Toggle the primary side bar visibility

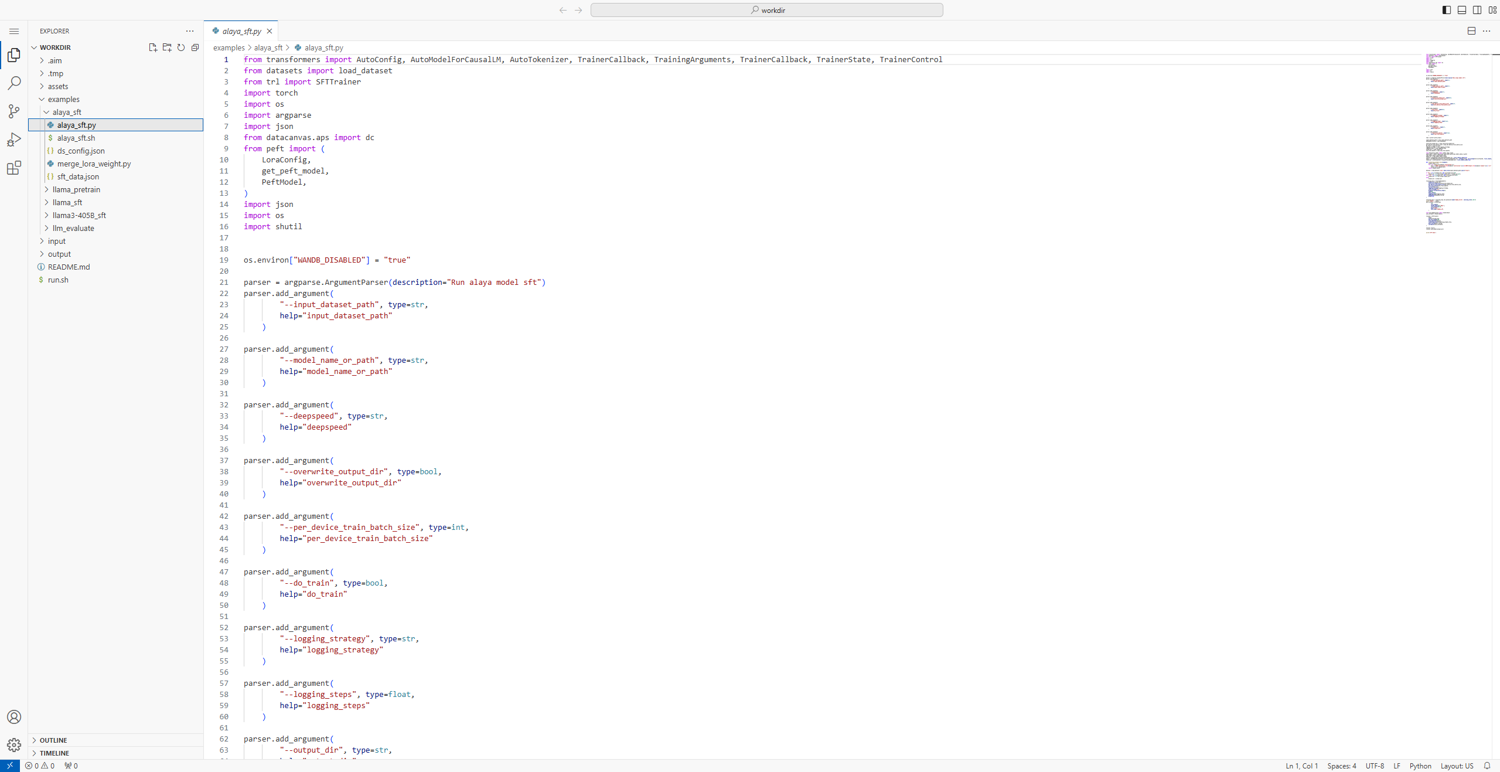click(1447, 10)
